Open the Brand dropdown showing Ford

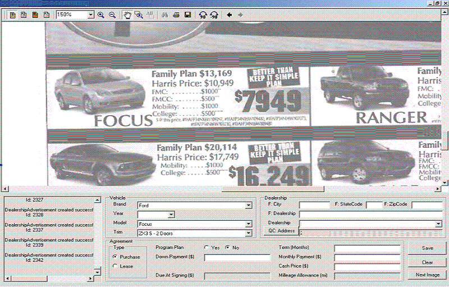[248, 206]
